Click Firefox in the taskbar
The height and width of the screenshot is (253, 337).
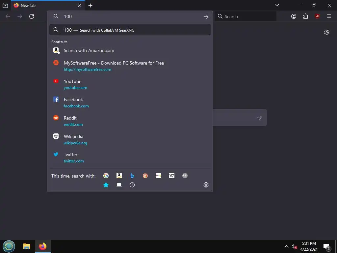pos(42,246)
